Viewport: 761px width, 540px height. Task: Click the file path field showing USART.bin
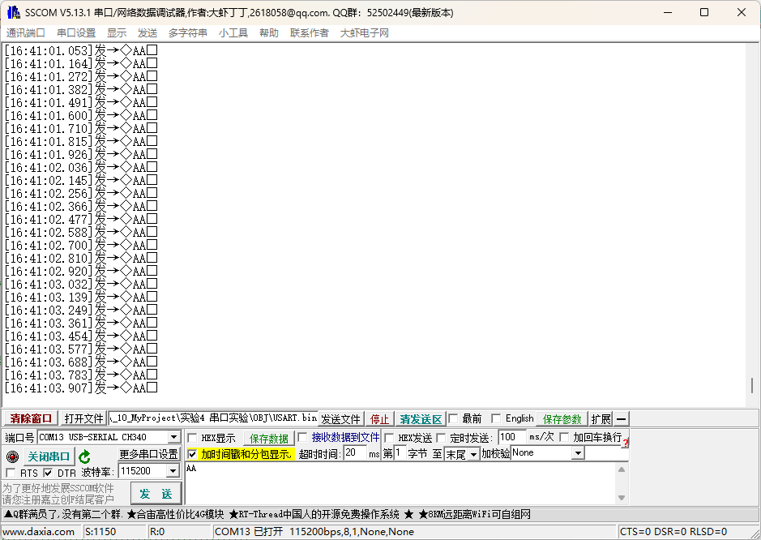click(213, 418)
